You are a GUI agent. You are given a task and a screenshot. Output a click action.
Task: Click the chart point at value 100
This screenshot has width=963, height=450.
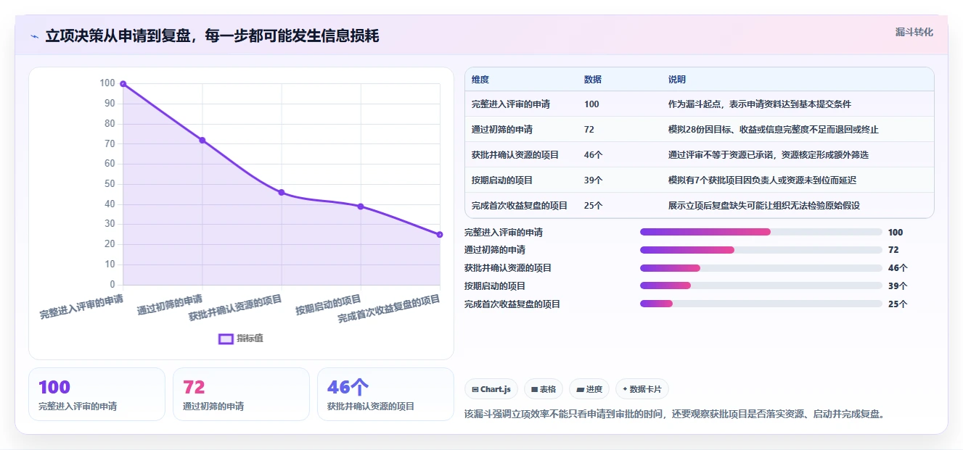(123, 84)
